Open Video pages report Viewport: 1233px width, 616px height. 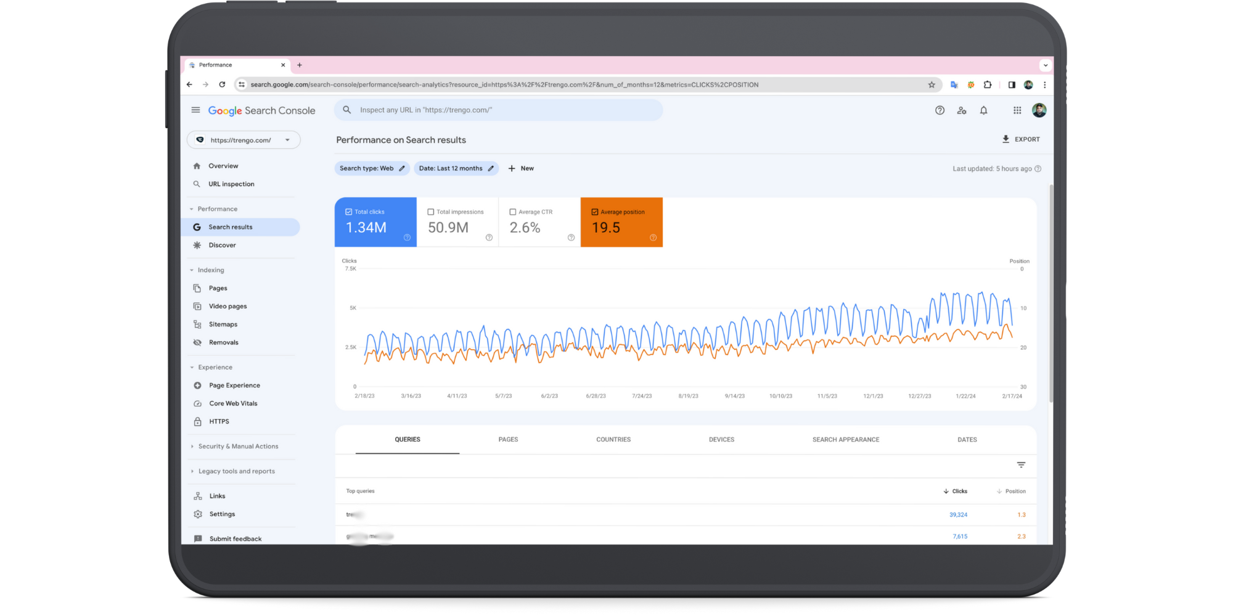pyautogui.click(x=227, y=306)
